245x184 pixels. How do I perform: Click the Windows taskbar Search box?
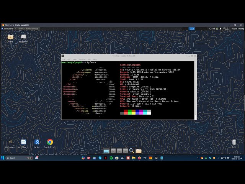tap(20, 158)
